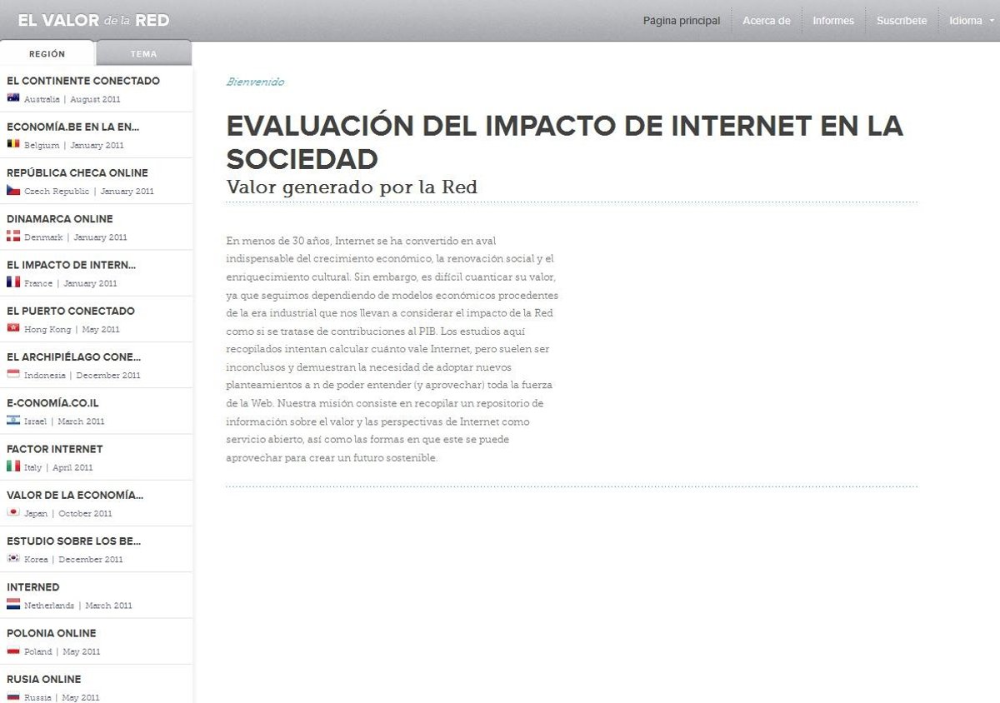
Task: Click the Suscríbete link
Action: tap(901, 21)
